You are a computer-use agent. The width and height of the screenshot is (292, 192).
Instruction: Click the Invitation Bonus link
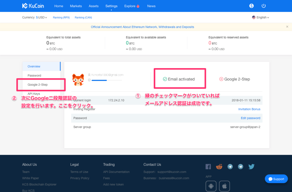(249, 109)
